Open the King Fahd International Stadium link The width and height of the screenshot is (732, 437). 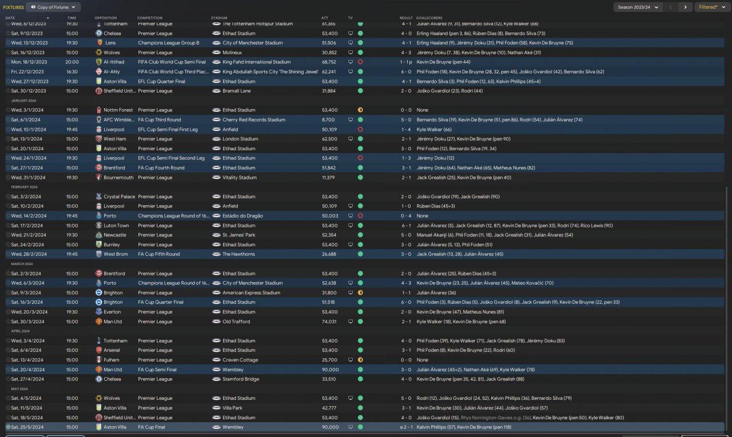(256, 62)
